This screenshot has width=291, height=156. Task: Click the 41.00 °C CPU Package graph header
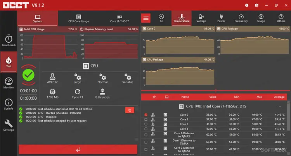(x=253, y=29)
